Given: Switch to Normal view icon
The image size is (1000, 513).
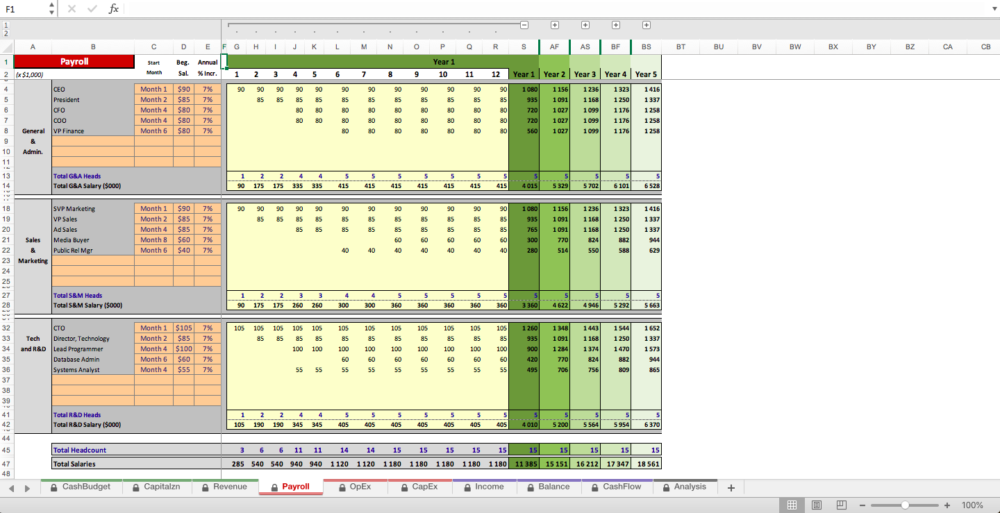Looking at the screenshot, I should point(791,505).
